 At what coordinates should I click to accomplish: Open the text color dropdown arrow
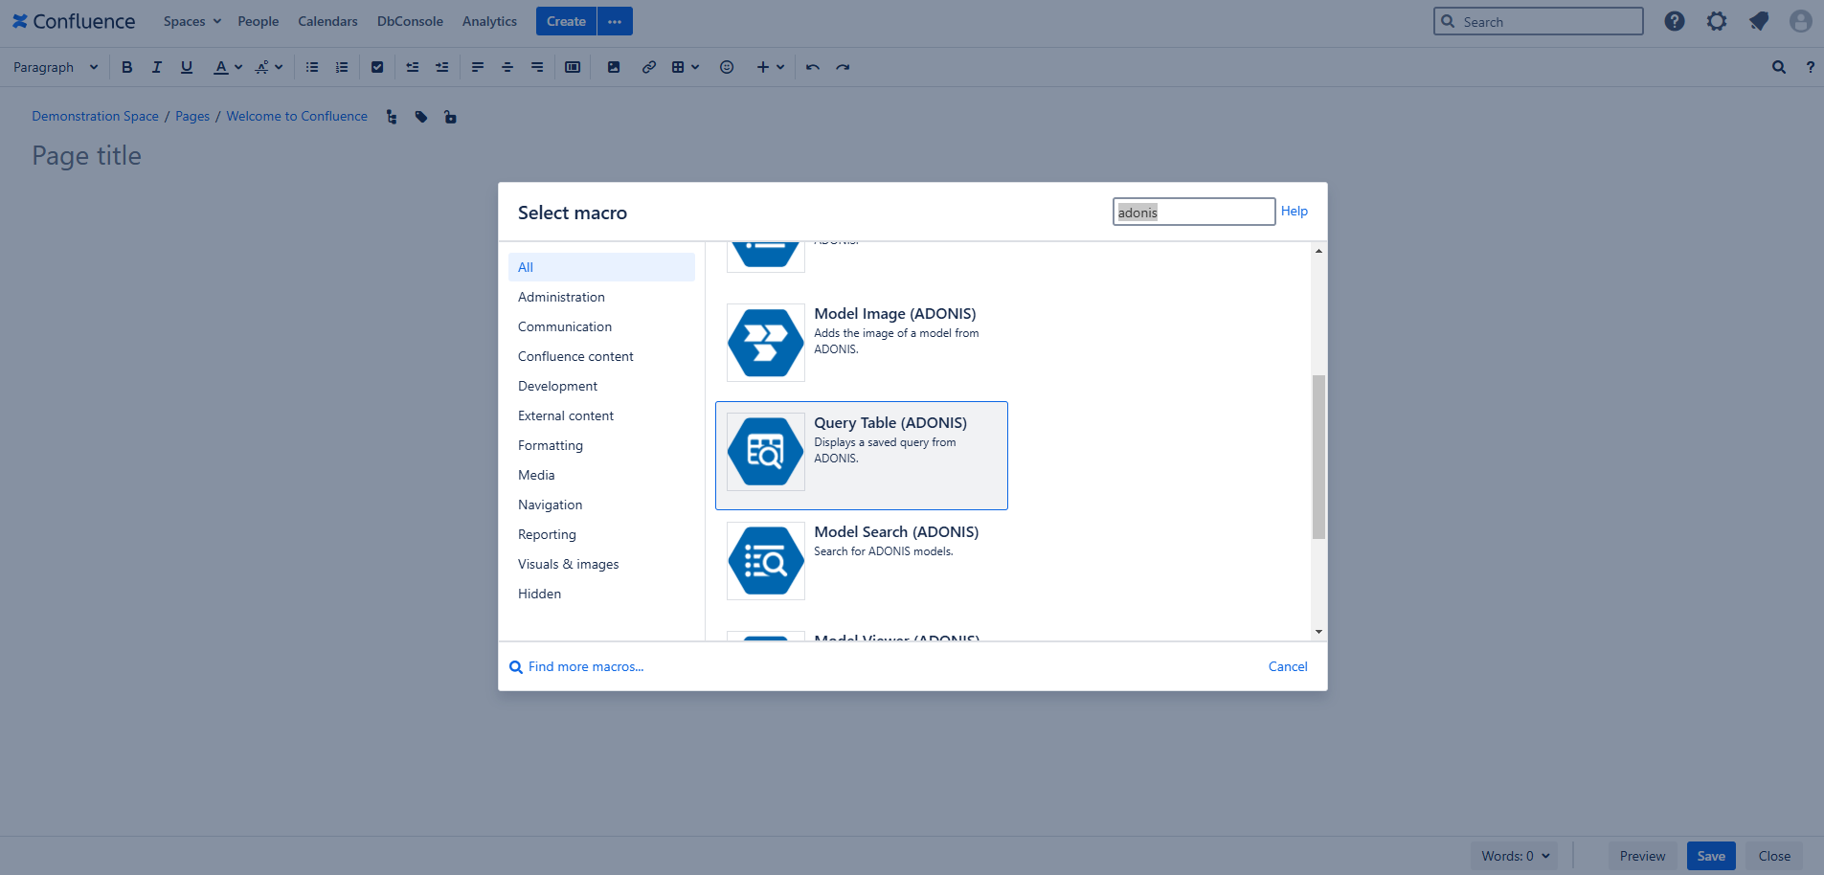[238, 67]
